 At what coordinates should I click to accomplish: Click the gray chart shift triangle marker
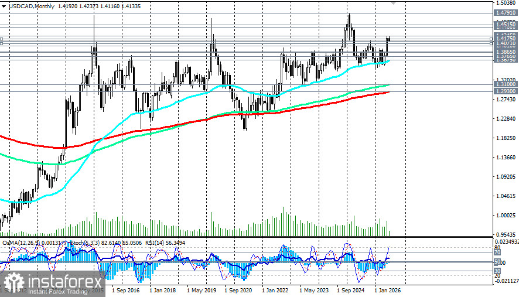click(393, 3)
